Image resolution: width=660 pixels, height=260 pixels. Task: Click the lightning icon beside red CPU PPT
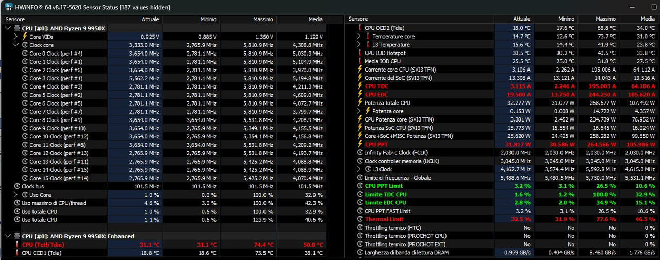coord(360,145)
